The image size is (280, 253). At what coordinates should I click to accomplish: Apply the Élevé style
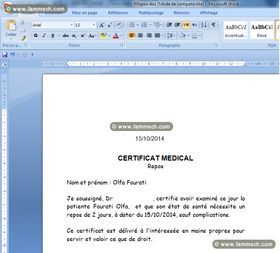click(262, 30)
